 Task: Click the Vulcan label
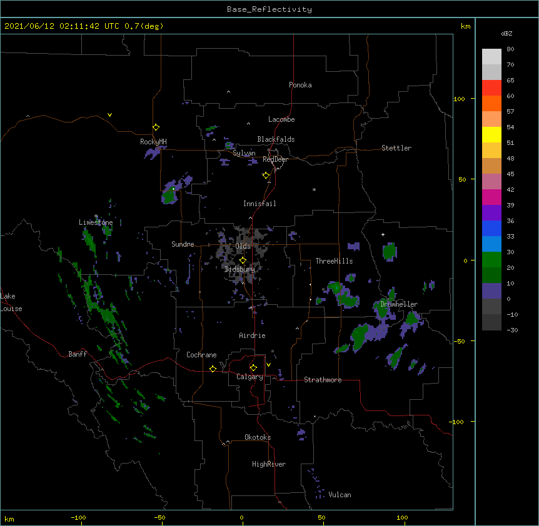point(340,495)
